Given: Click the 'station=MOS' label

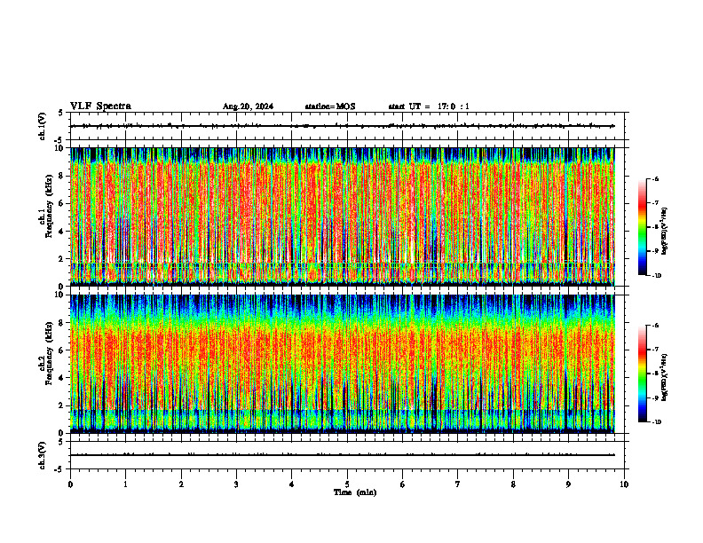Looking at the screenshot, I should point(330,106).
